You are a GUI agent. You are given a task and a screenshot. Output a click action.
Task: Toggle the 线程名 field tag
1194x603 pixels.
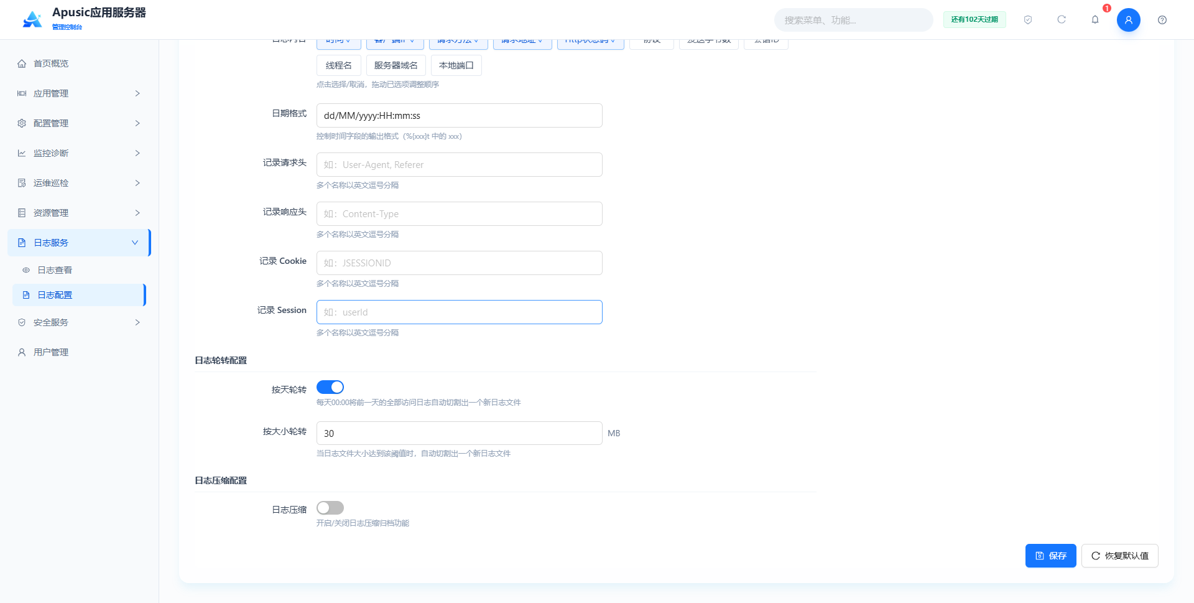pyautogui.click(x=339, y=65)
